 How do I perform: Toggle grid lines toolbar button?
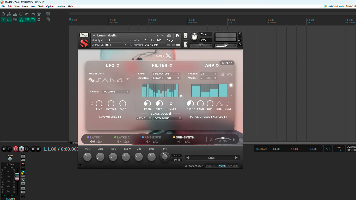[x=27, y=20]
